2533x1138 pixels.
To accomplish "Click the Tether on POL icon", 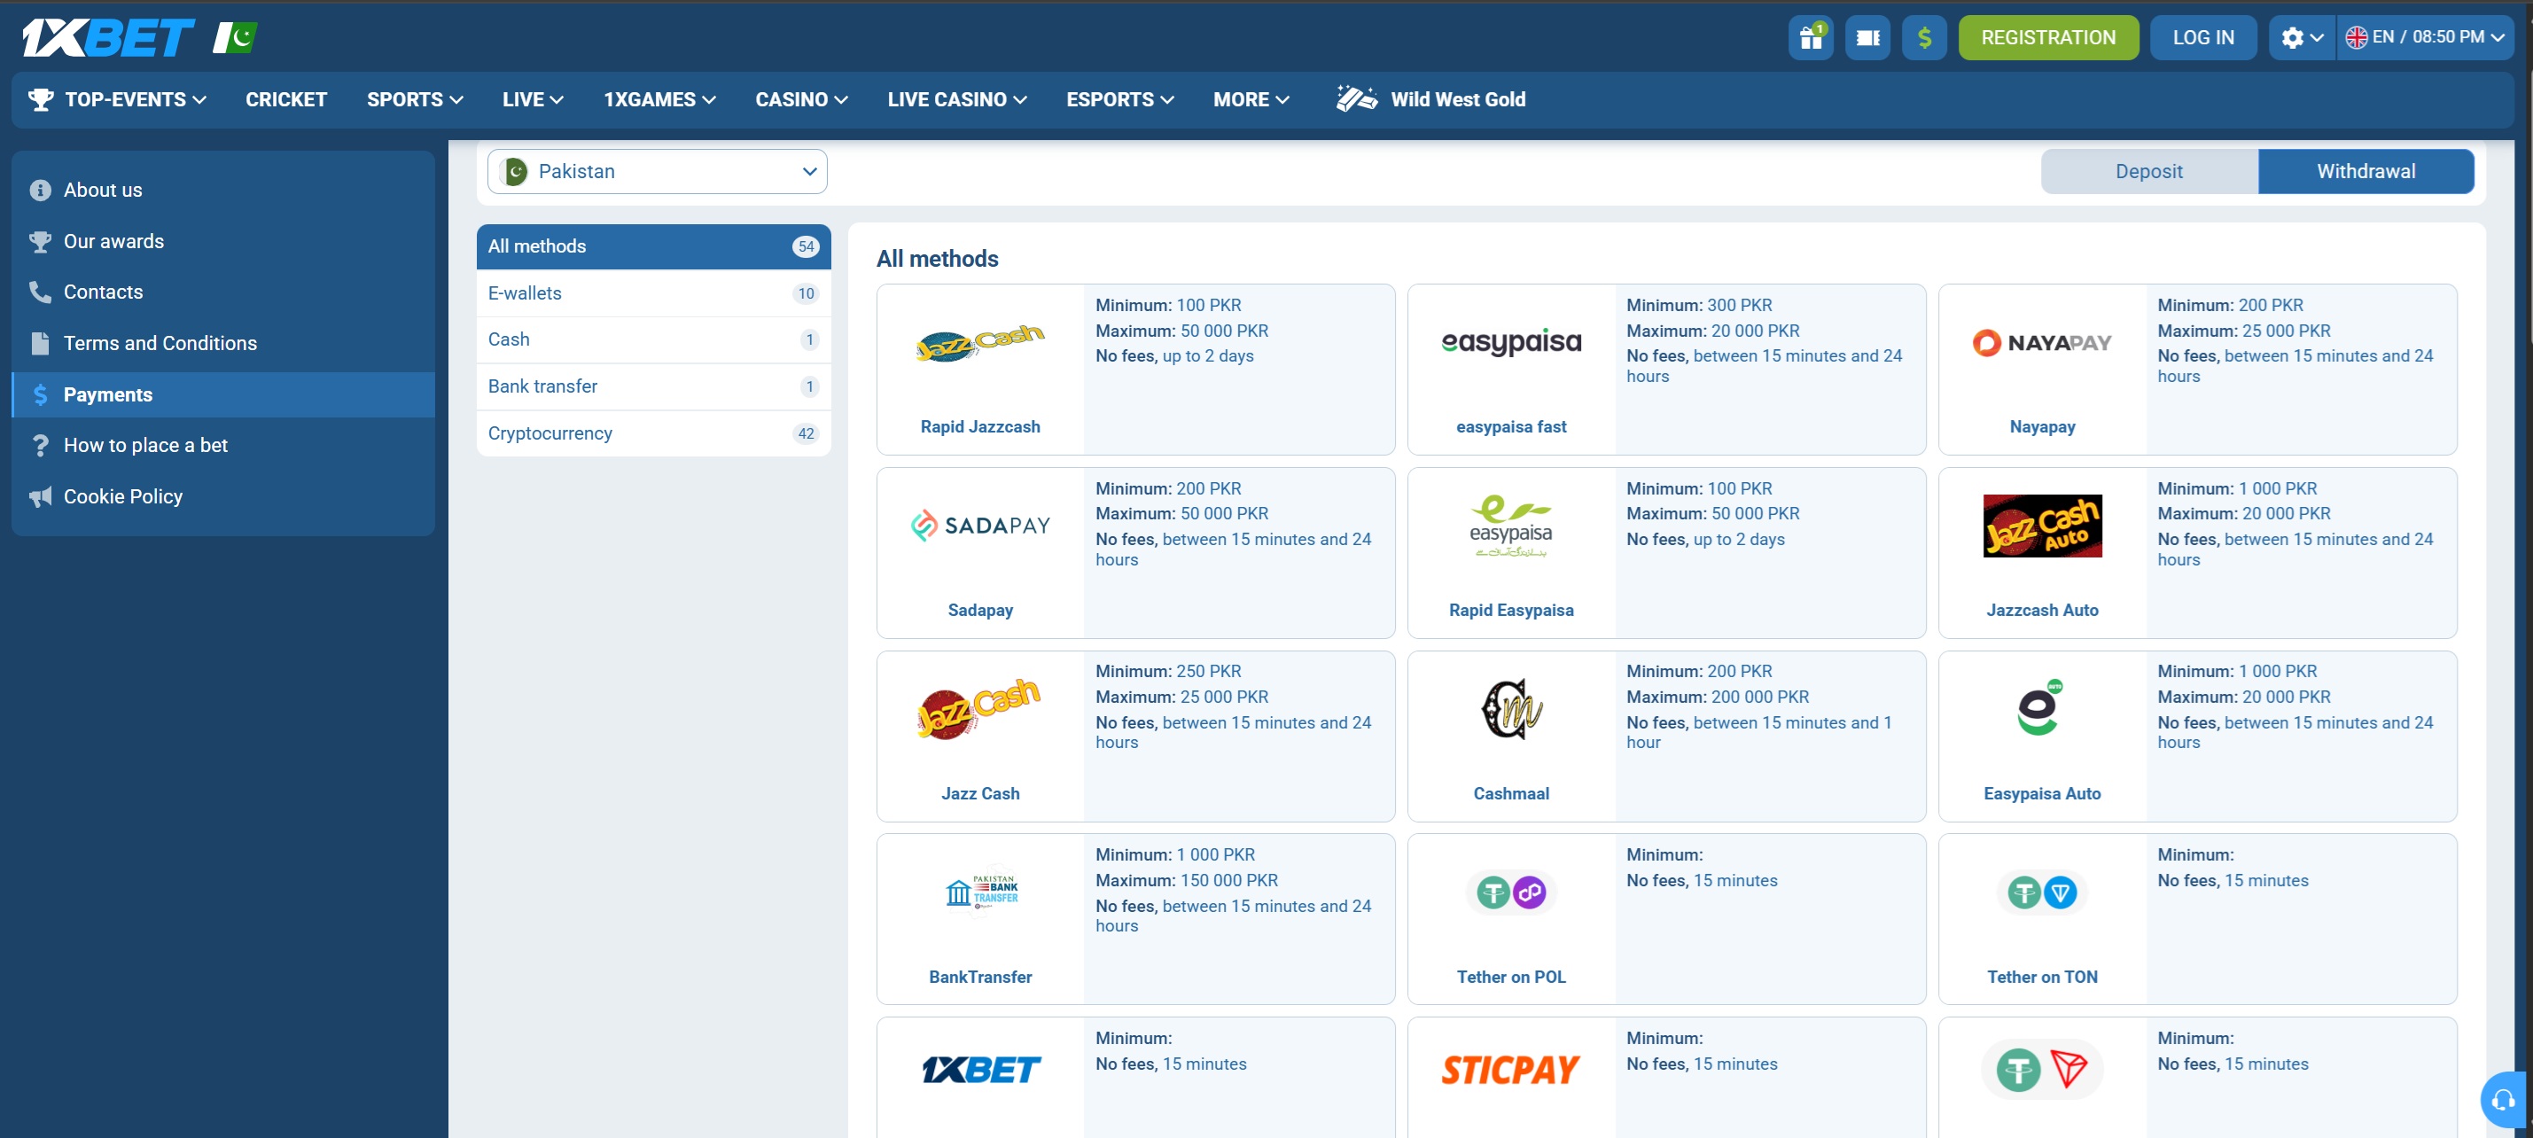I will [1510, 893].
